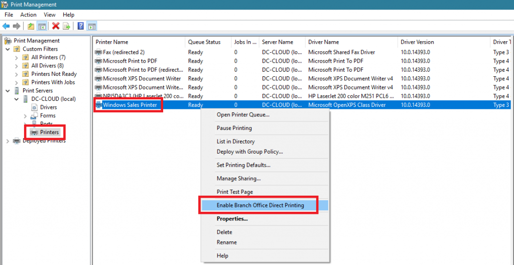Click the red X Delete toolbar icon

click(x=56, y=26)
